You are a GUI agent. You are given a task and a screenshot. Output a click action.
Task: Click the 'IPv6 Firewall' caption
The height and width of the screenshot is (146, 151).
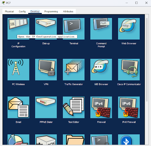[x=129, y=122]
